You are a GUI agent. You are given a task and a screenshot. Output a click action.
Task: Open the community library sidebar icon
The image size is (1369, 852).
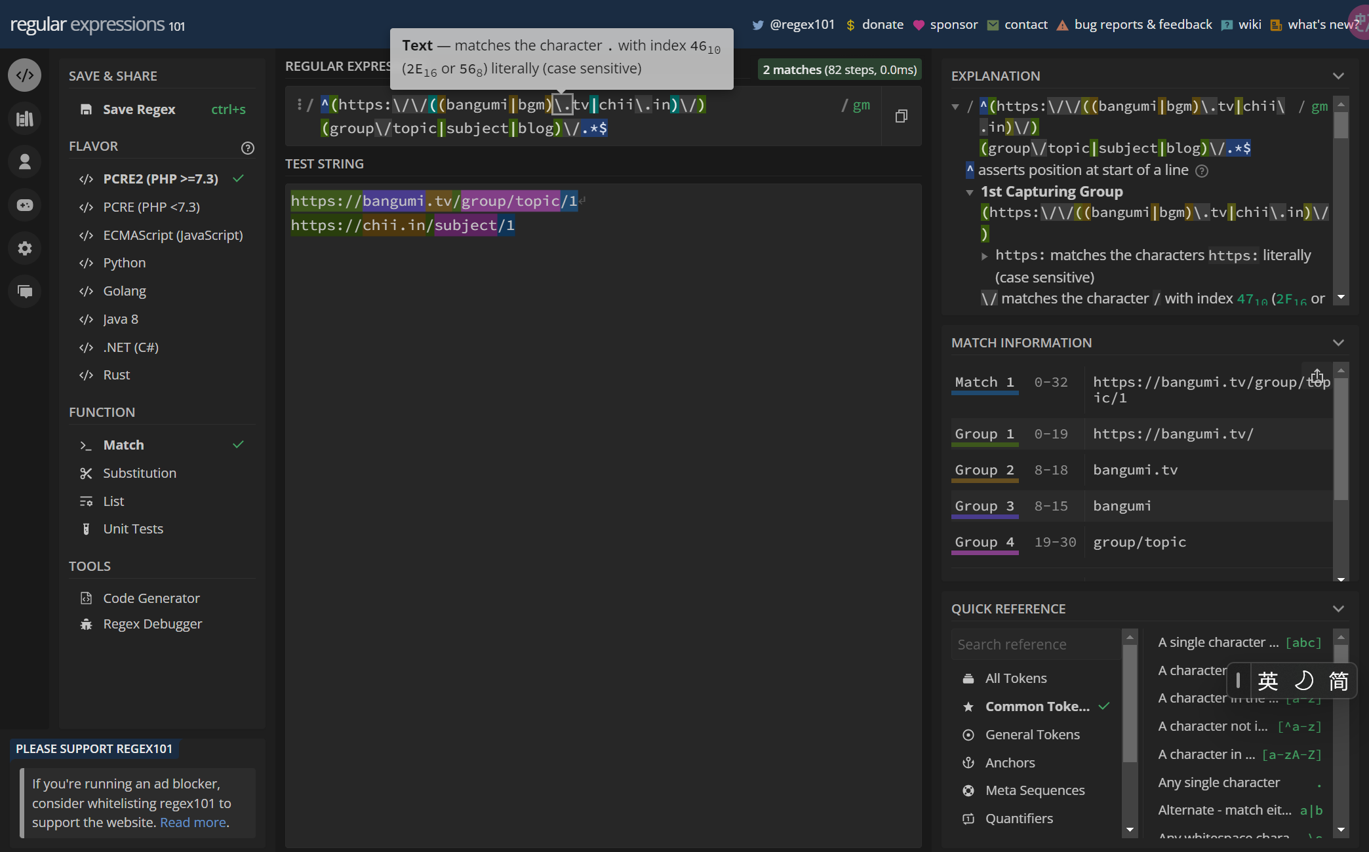pyautogui.click(x=25, y=119)
